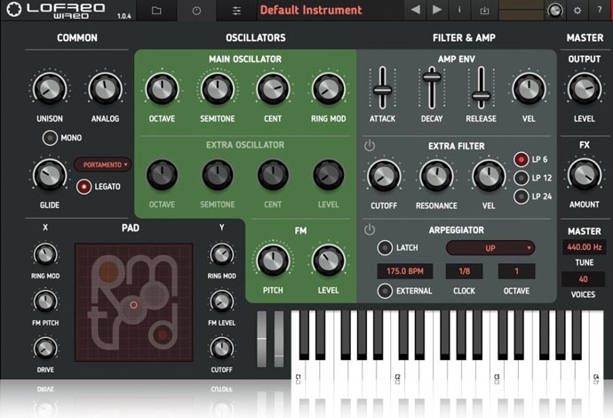Image resolution: width=613 pixels, height=418 pixels.
Task: Go to previous preset with left arrow
Action: coord(415,11)
